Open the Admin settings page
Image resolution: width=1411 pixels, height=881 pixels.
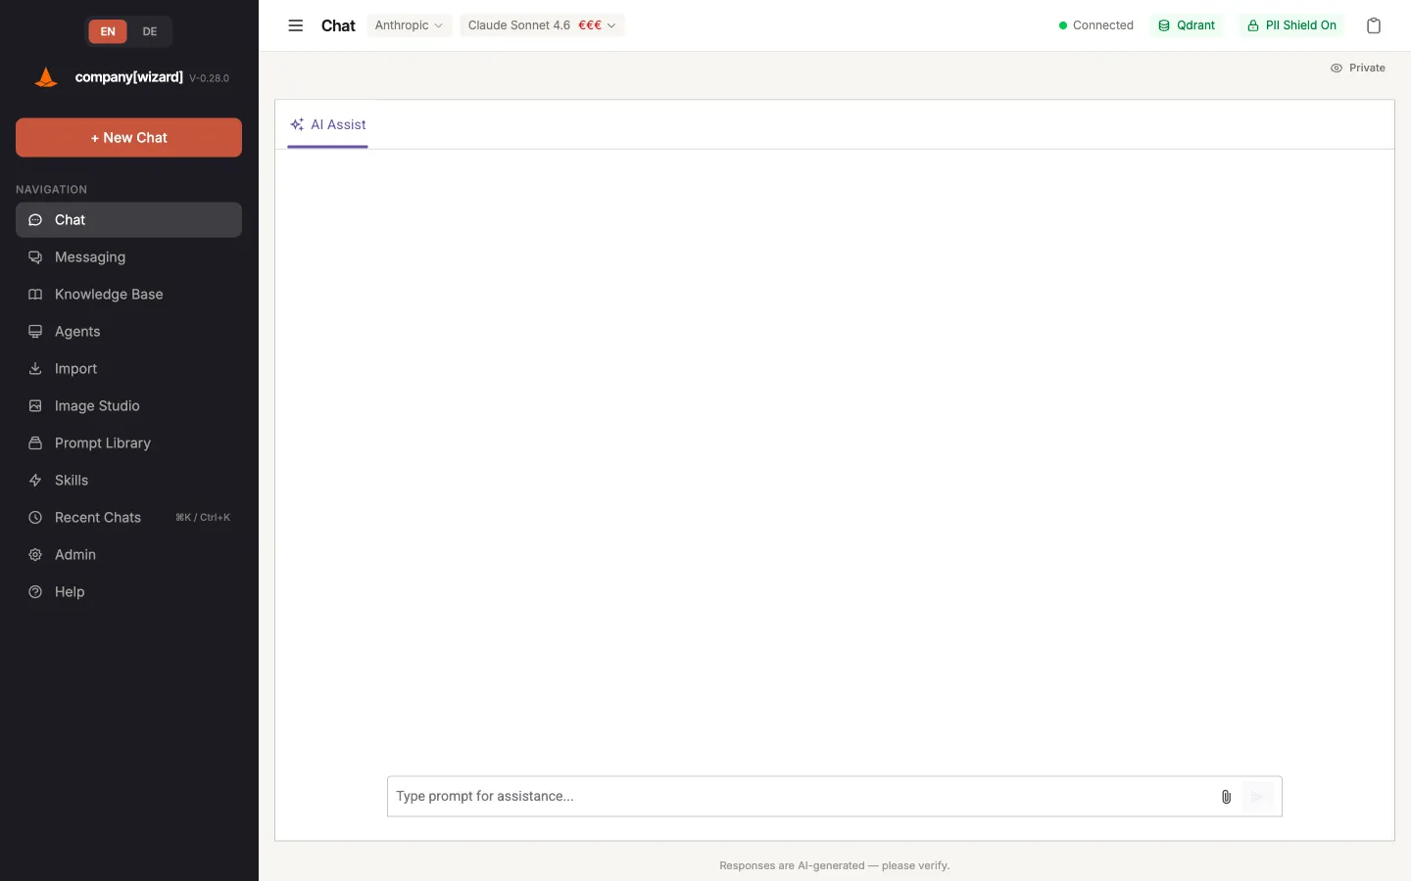click(128, 555)
